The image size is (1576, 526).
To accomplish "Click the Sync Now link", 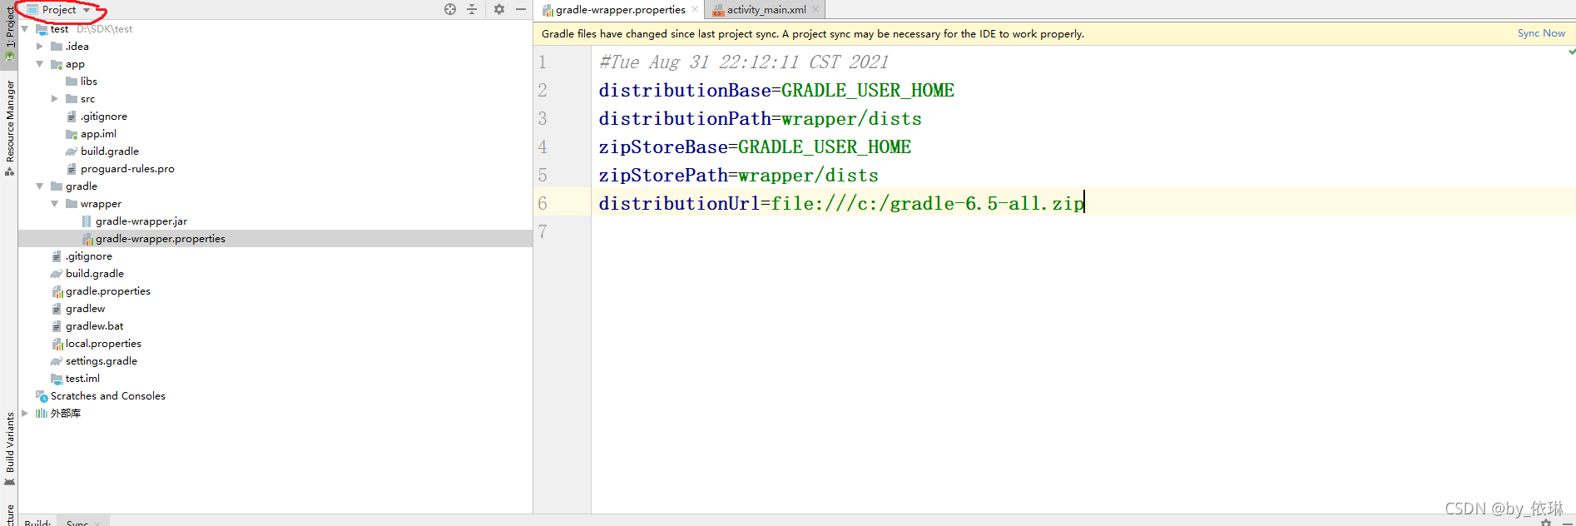I will point(1541,33).
